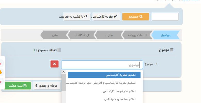Click the نظریه کارشناسی checkmark button
The image size is (201, 103).
[x=106, y=16]
